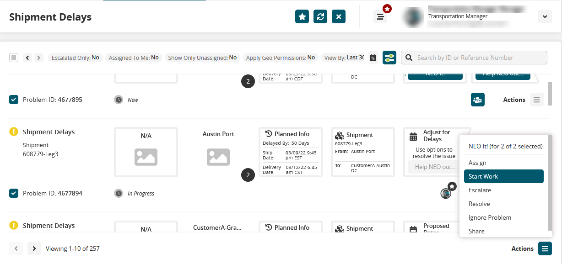The width and height of the screenshot is (562, 264).
Task: Click the Help NEO out button under Adjust for Delays
Action: point(435,167)
